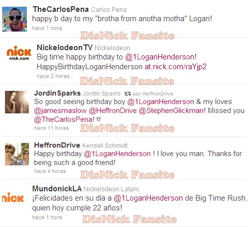Open the 'hace 11 horas' timestamp

click(51, 128)
